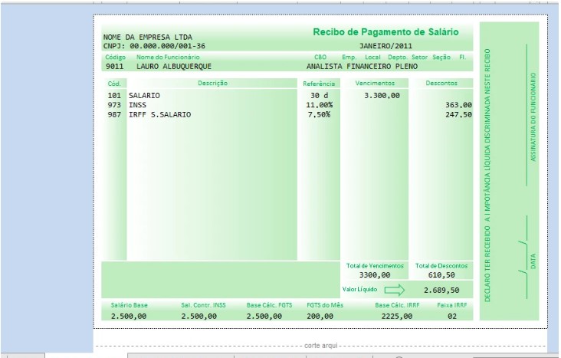Screen dimensions: 561x358
Task: Select the net value 2.689,50 cell
Action: pos(441,291)
